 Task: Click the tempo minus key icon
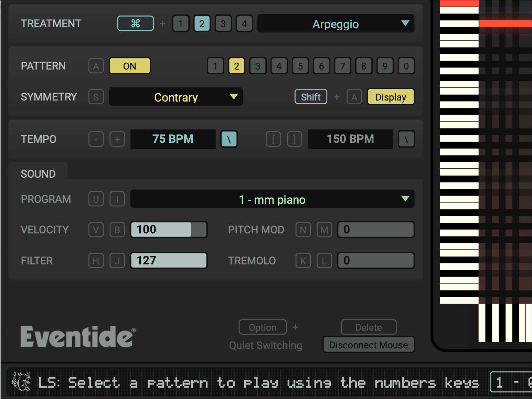[96, 139]
